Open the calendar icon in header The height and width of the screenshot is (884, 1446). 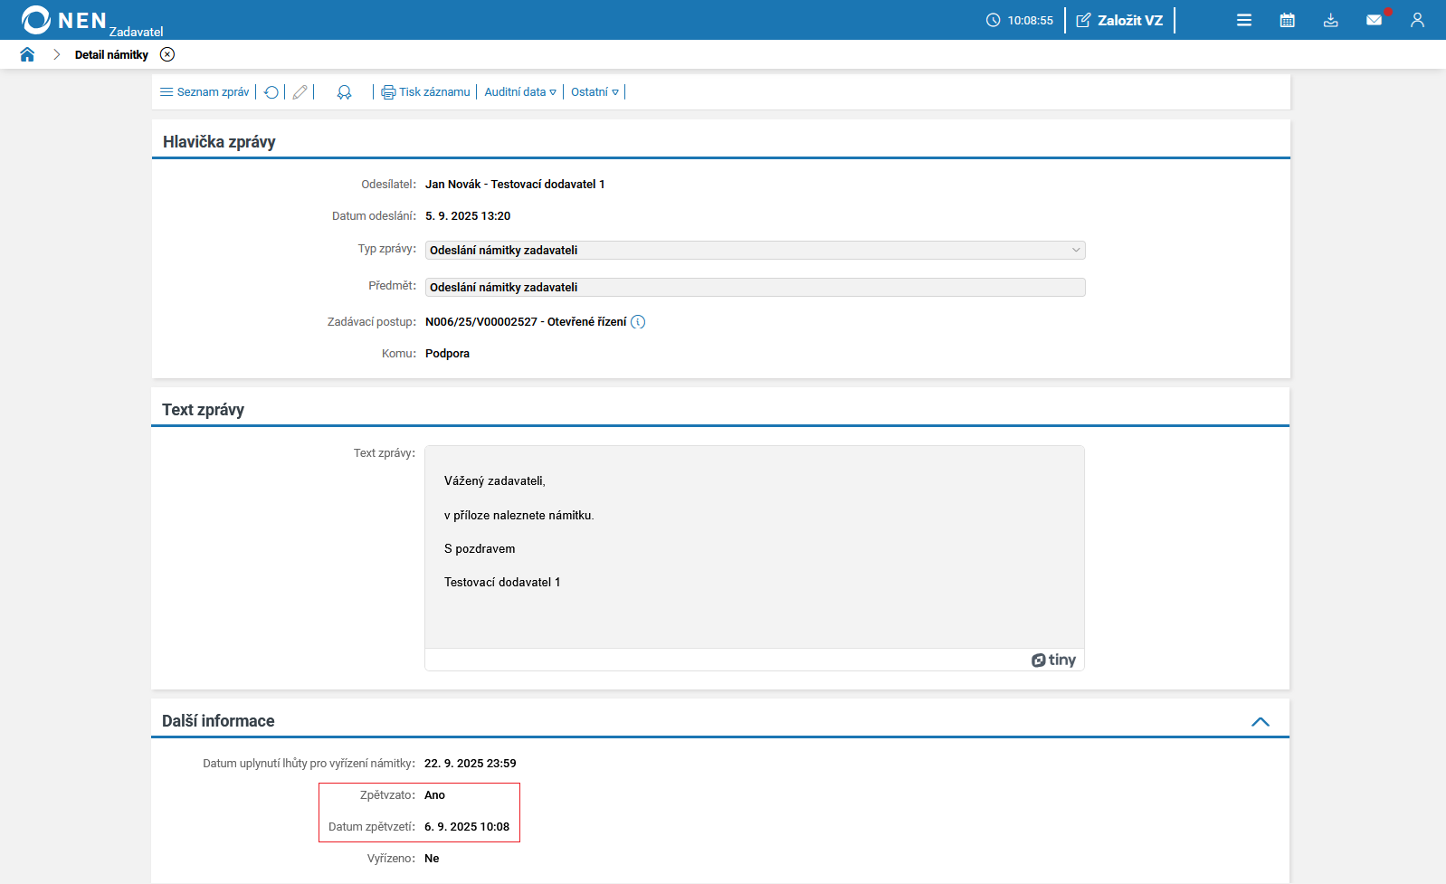tap(1288, 20)
